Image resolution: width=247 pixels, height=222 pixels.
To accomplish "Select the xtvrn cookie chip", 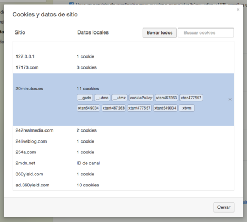I will (187, 108).
